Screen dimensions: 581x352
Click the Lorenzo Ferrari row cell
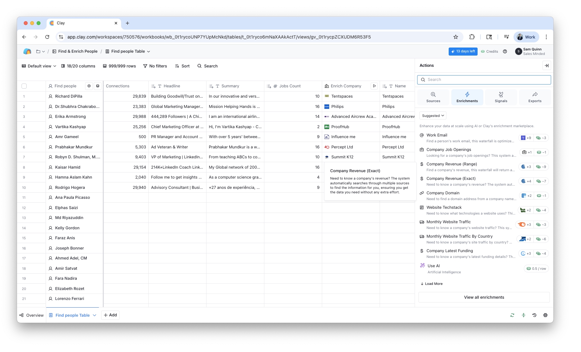pyautogui.click(x=75, y=299)
